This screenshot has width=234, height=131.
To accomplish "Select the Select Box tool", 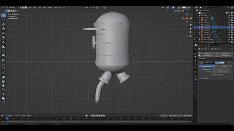I will coord(3,15).
